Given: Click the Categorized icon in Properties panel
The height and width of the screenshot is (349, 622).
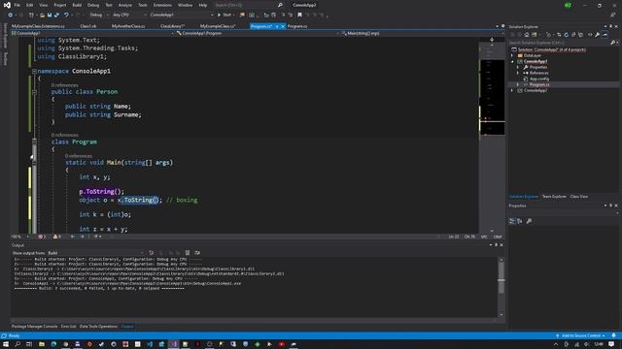Looking at the screenshot, I should tap(512, 221).
